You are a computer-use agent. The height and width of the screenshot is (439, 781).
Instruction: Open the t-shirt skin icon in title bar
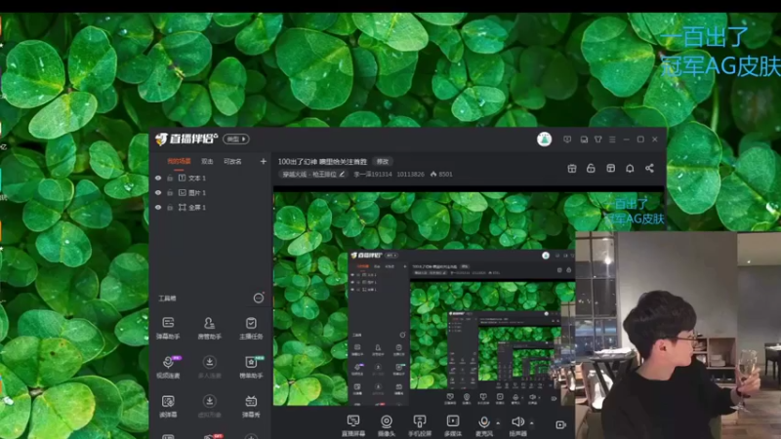click(598, 140)
